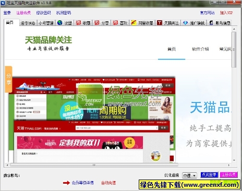Click the red 自动充值 link

pyautogui.click(x=108, y=183)
